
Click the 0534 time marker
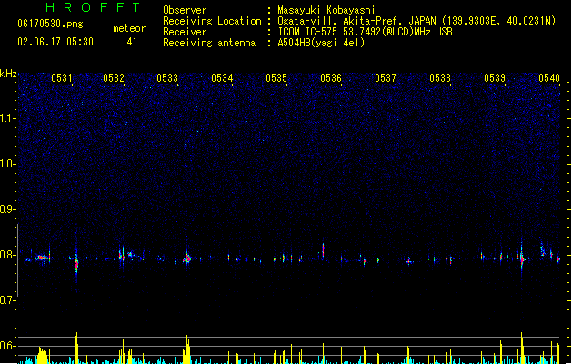point(222,78)
